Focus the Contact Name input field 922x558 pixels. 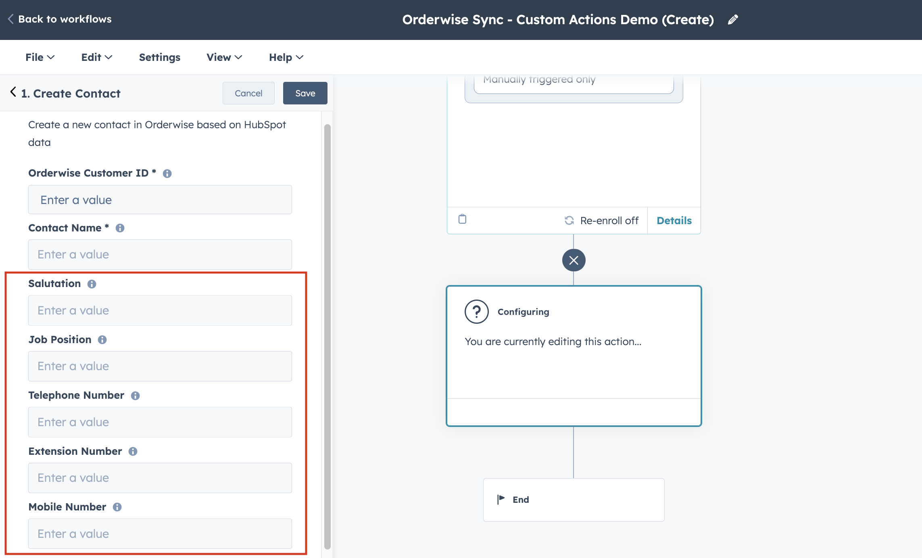click(160, 254)
